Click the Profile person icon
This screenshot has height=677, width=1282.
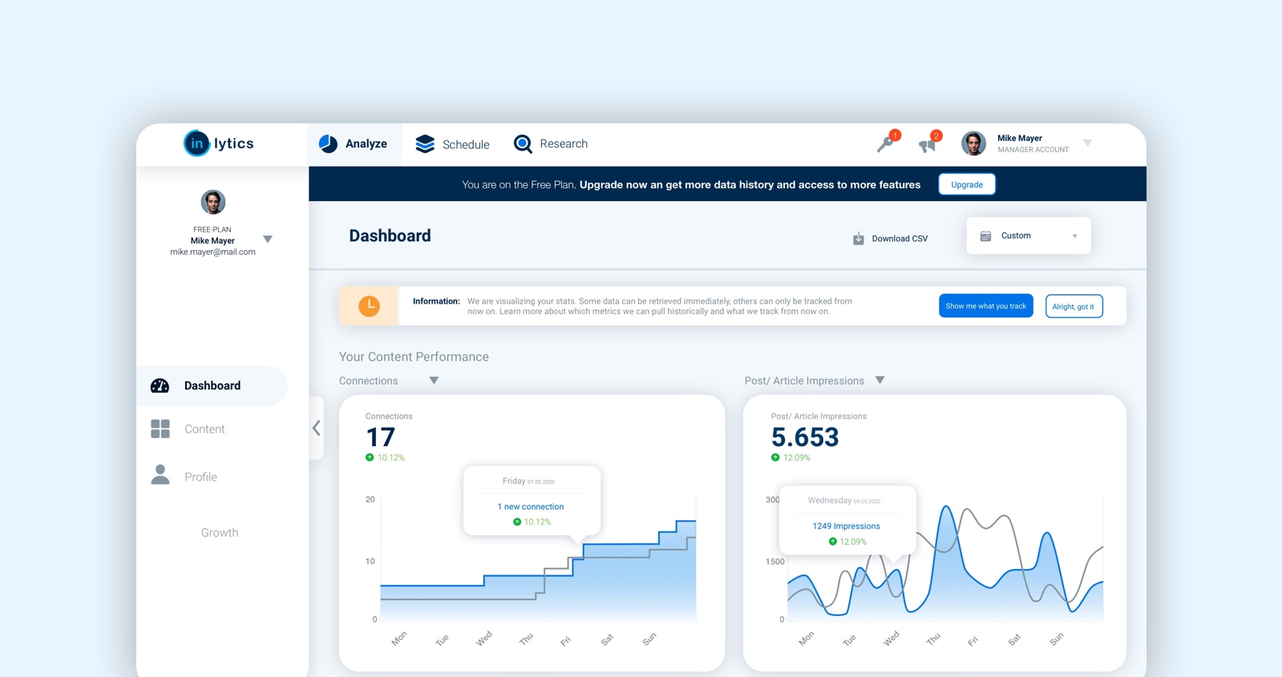point(160,475)
